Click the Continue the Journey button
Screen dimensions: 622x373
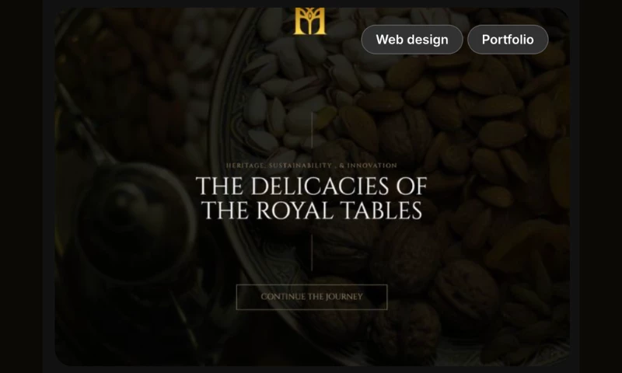pos(312,297)
